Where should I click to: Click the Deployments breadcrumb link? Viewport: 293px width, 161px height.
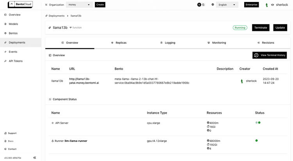click(x=56, y=16)
